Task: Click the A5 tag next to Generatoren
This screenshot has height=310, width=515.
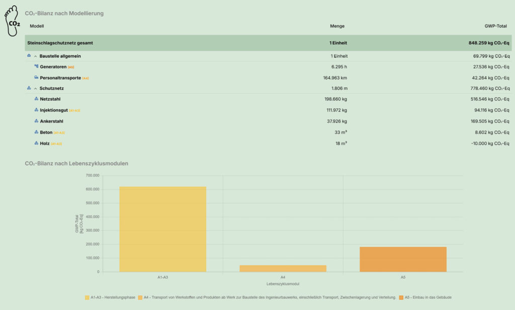Action: pos(71,67)
